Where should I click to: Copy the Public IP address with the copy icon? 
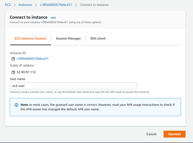pos(13,72)
